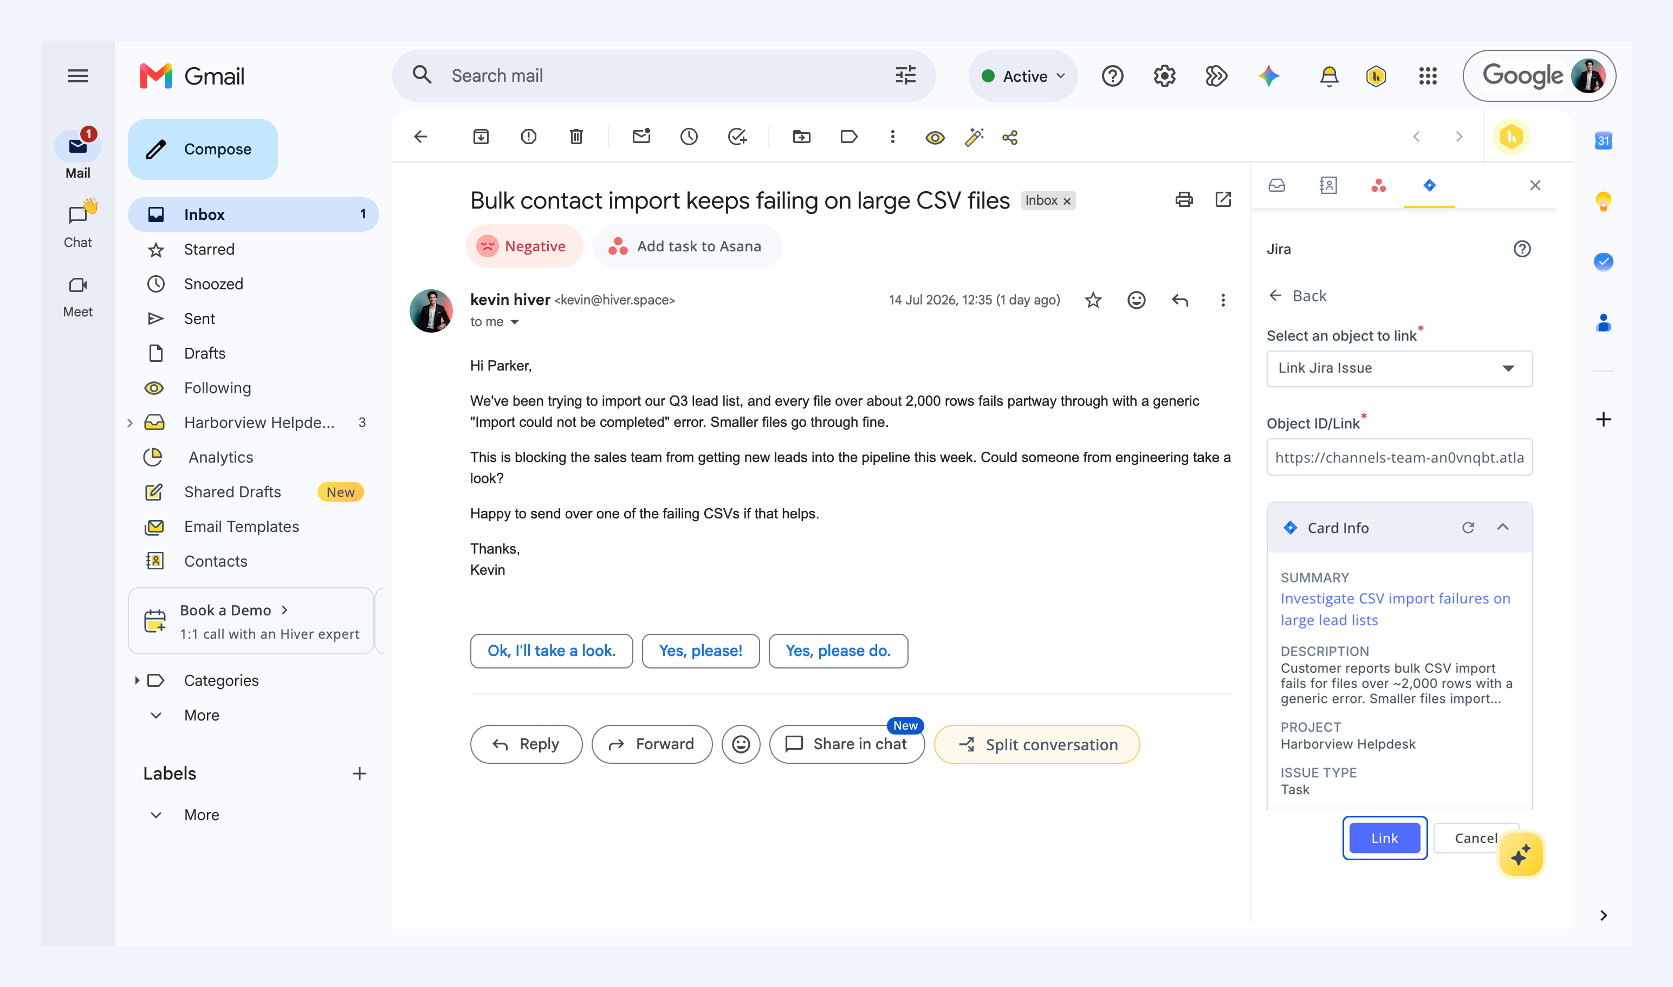
Task: Choose the 'Ok, I'll take a look.' reply
Action: [552, 651]
